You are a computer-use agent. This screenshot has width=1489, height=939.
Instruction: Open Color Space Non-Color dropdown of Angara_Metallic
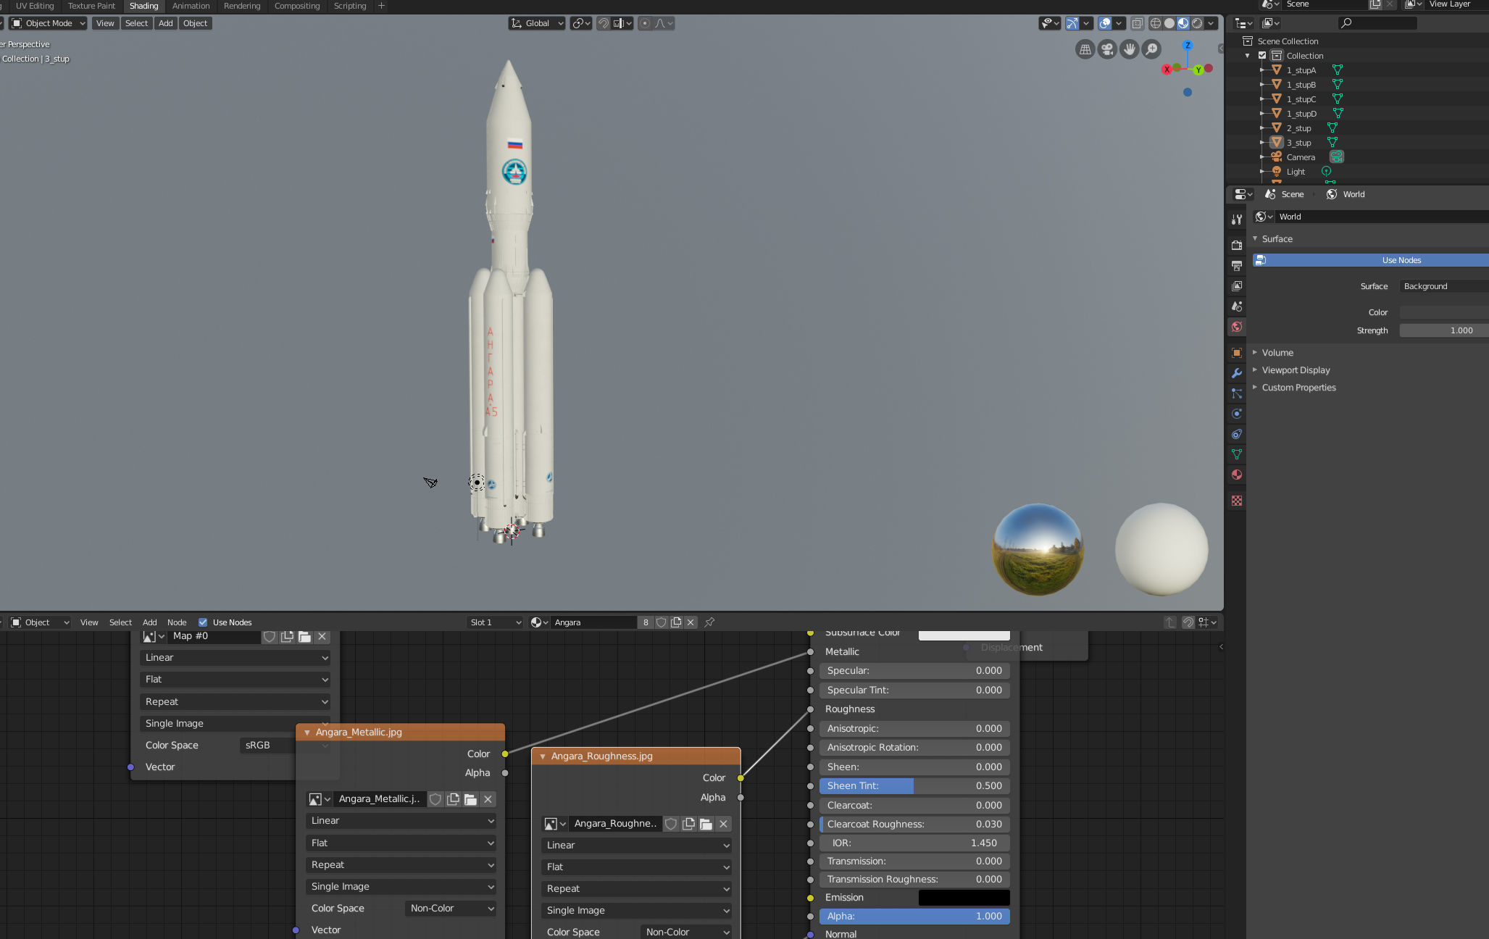point(451,909)
